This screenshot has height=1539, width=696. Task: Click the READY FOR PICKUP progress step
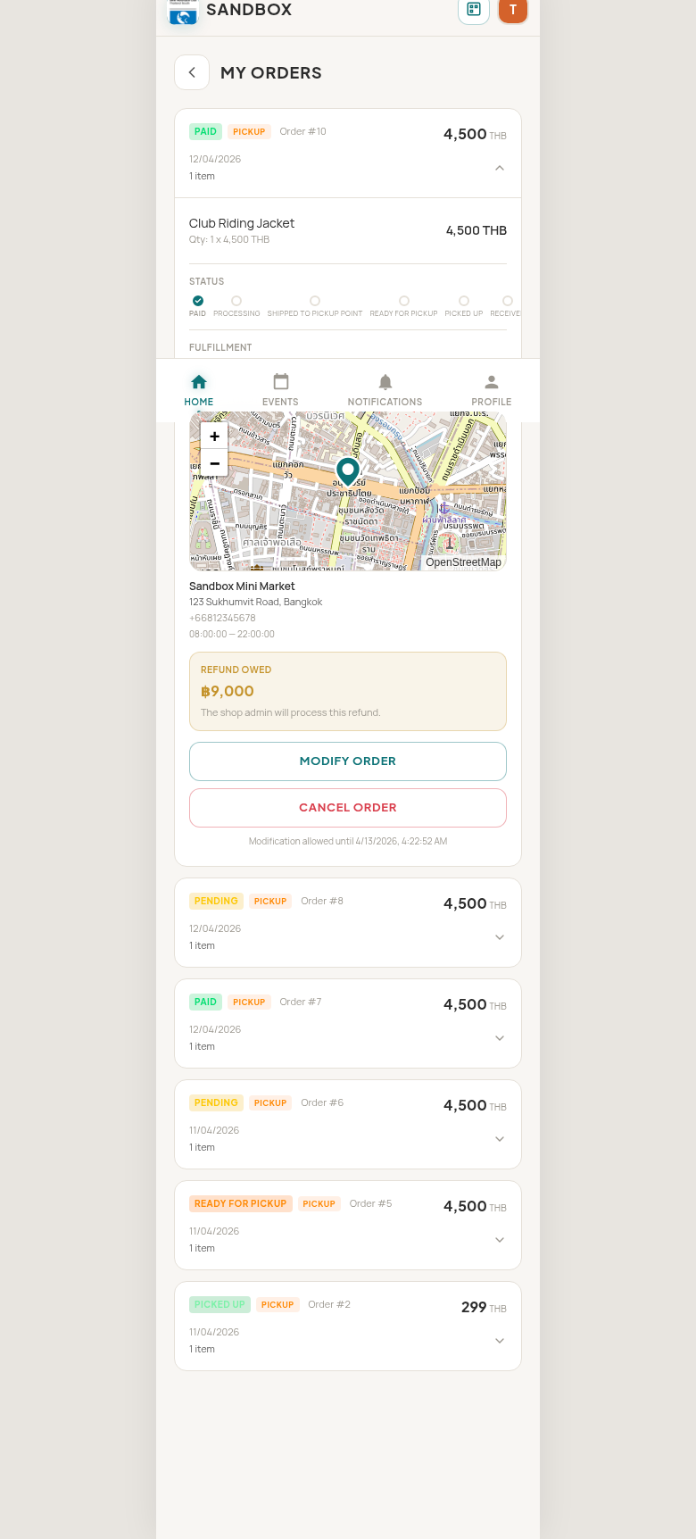(403, 301)
